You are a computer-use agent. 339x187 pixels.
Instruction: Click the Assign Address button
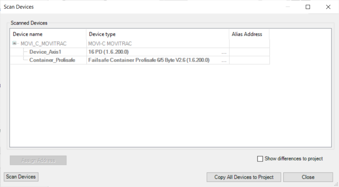point(38,160)
